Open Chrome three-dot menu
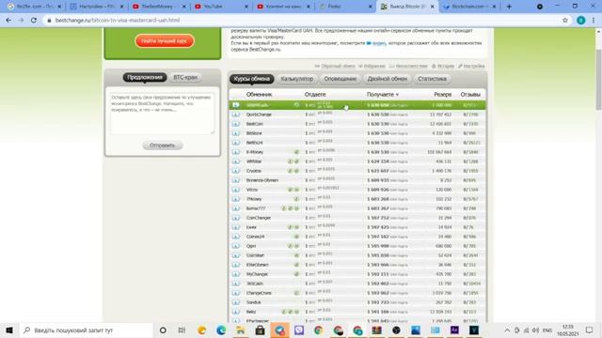 tap(594, 21)
